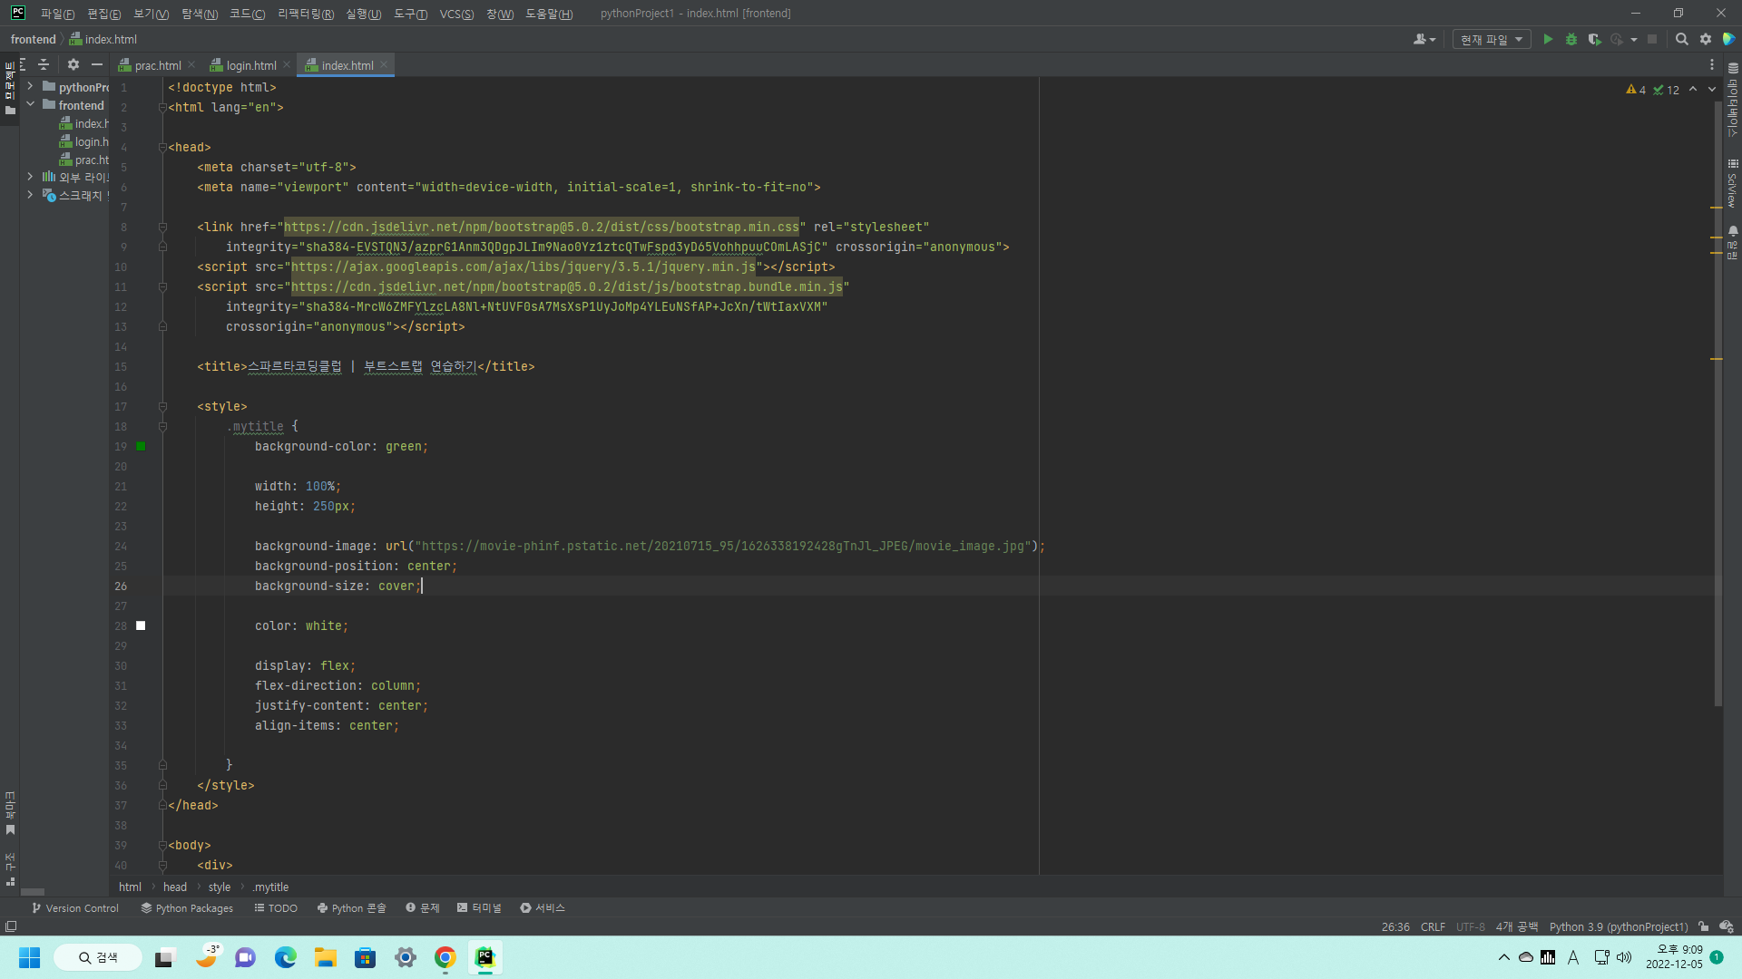The image size is (1742, 979).
Task: Open editor tabs more-options three-dot icon
Action: pyautogui.click(x=1712, y=65)
